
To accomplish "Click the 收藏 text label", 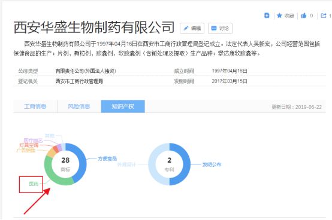I will click(x=289, y=16).
